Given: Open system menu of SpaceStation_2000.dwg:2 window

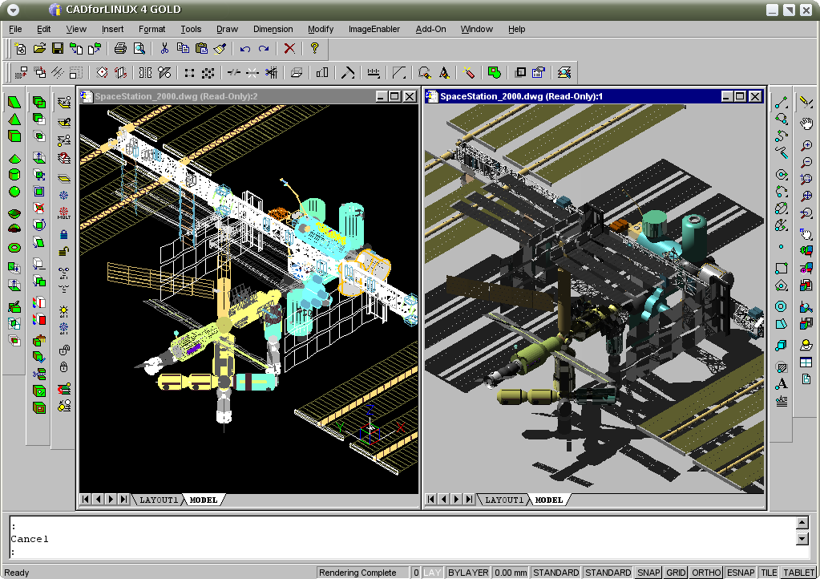Looking at the screenshot, I should click(86, 96).
